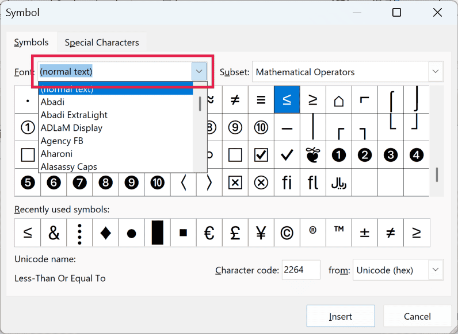Select the ballot box with X symbol
The image size is (458, 334).
click(235, 182)
